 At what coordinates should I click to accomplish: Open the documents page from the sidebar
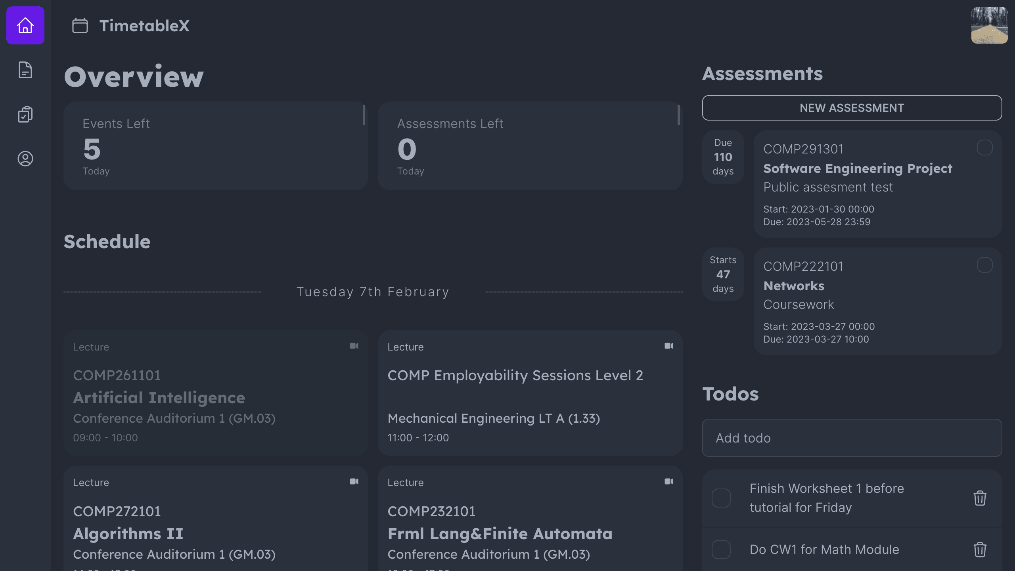point(25,70)
